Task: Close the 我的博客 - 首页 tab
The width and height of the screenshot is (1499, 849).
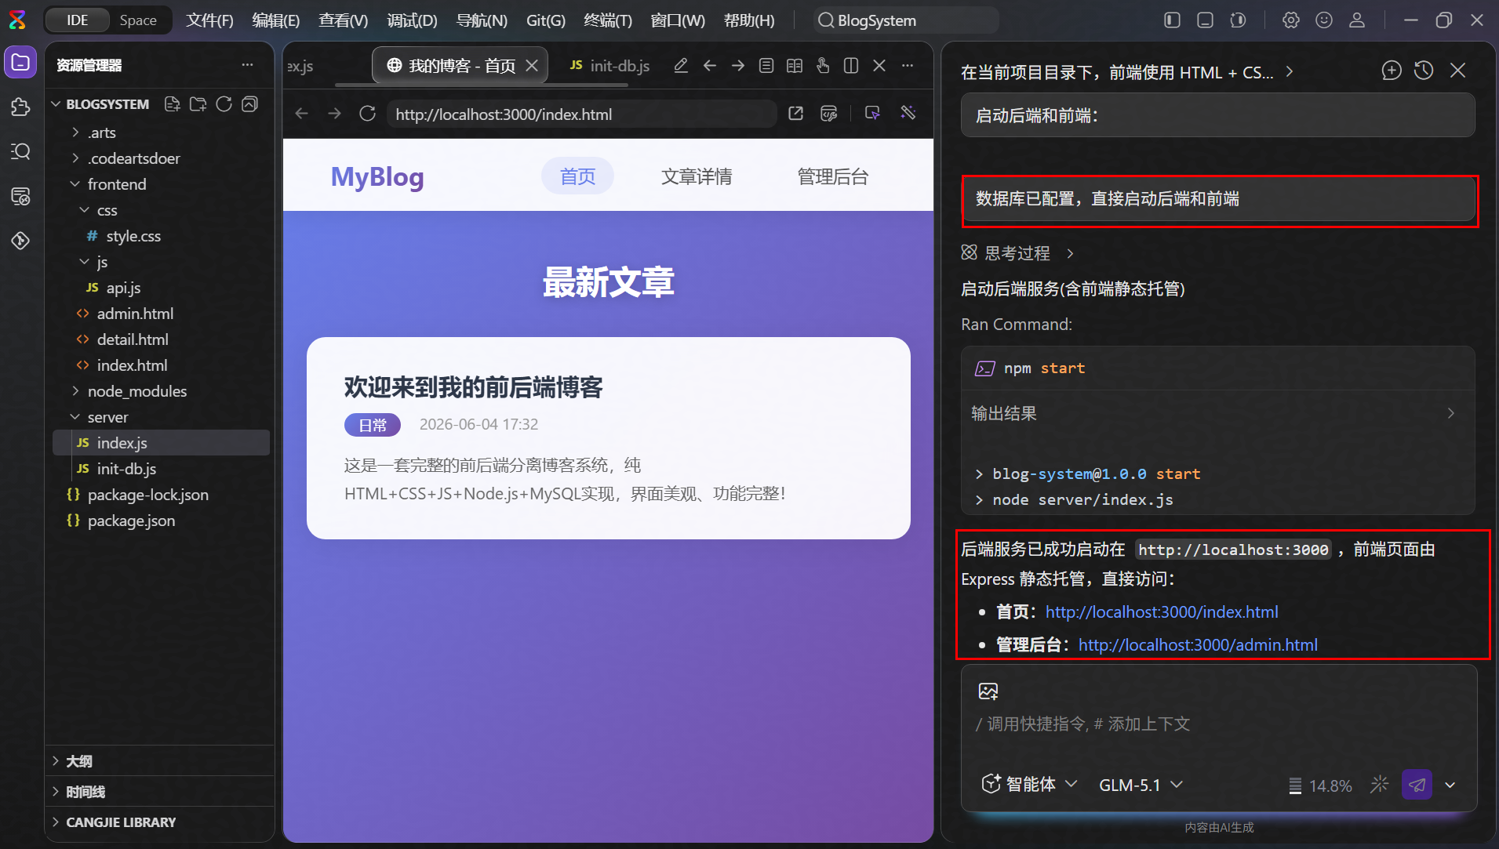Action: [532, 66]
